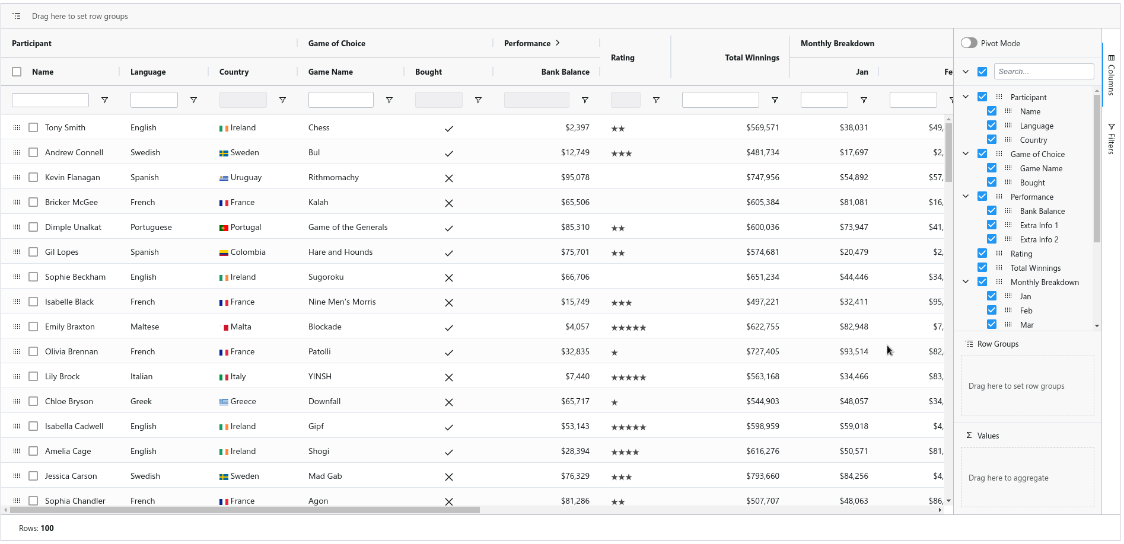Grab the drag handle for Tony Smith row
This screenshot has height=544, width=1124.
tap(17, 127)
